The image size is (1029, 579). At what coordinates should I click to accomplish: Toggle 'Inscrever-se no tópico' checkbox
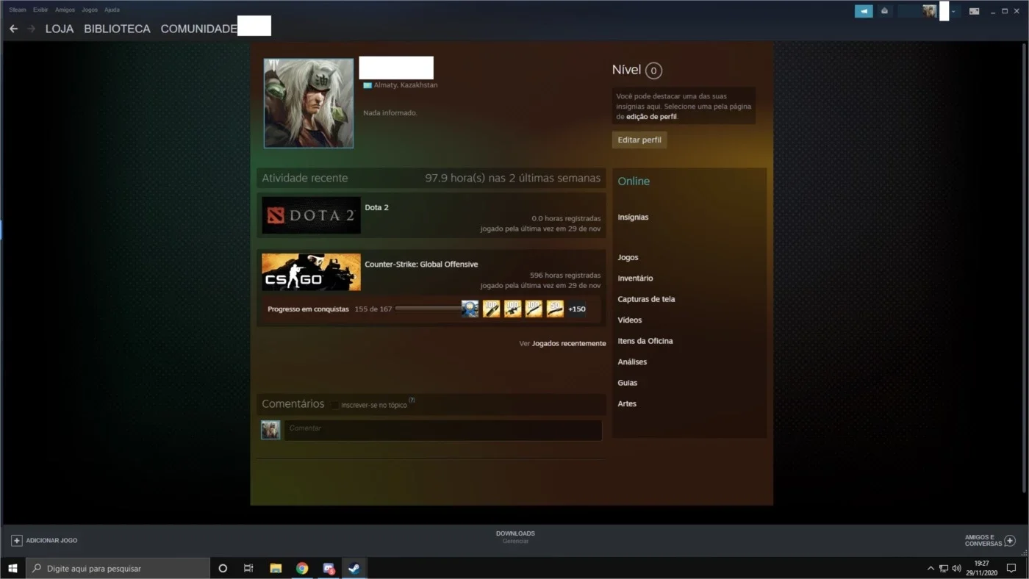tap(334, 405)
